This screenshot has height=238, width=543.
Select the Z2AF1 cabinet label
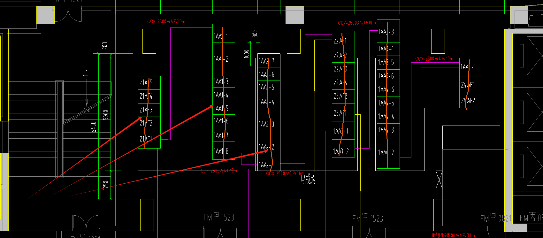click(x=340, y=41)
